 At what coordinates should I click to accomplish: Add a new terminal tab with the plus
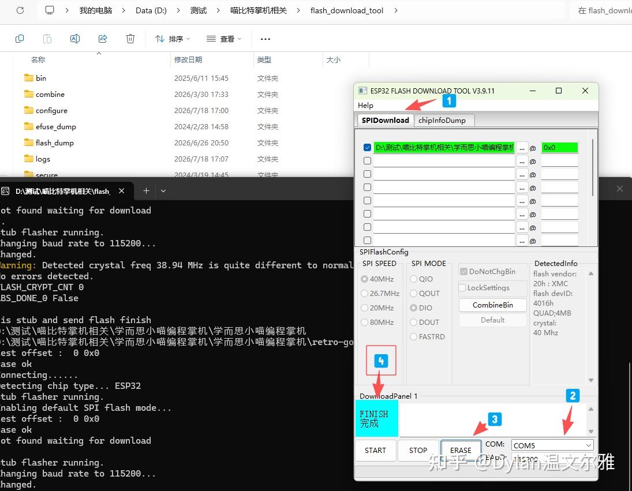point(146,191)
